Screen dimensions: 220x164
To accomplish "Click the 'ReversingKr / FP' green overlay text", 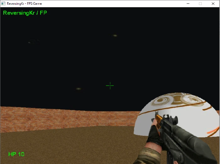I will click(x=25, y=13).
